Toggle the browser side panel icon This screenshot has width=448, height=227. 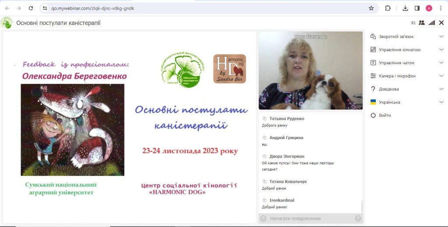(417, 8)
